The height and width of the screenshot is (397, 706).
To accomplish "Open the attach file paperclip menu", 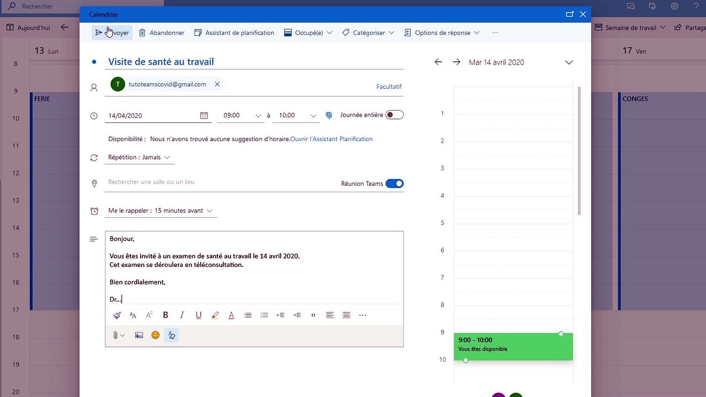I will [118, 335].
